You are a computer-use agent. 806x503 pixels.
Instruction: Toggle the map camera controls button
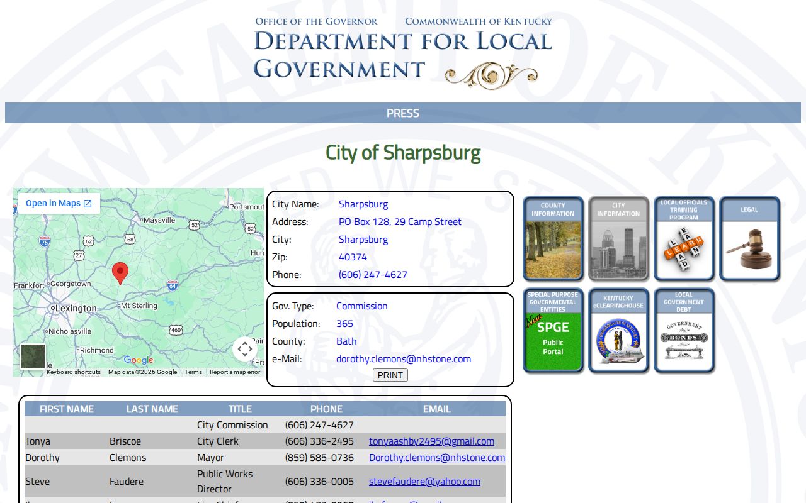[245, 349]
